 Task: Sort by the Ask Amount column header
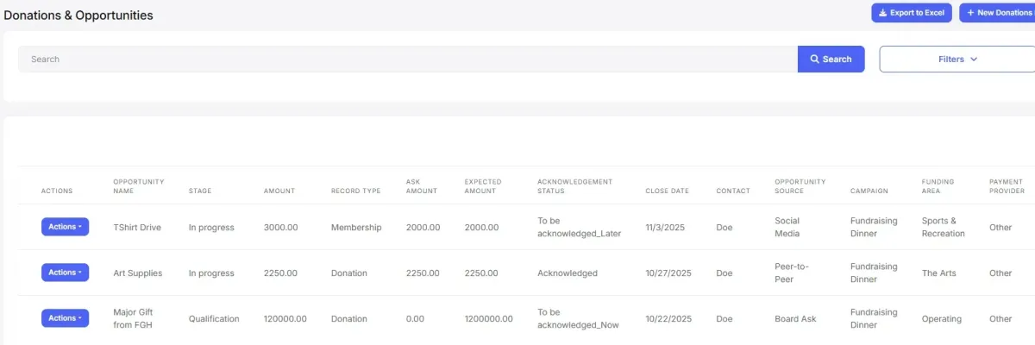coord(422,186)
